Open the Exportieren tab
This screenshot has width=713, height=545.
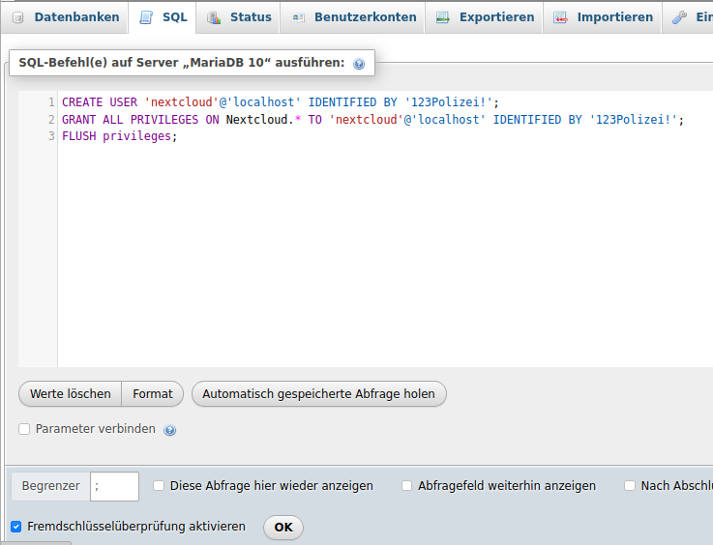[x=485, y=17]
